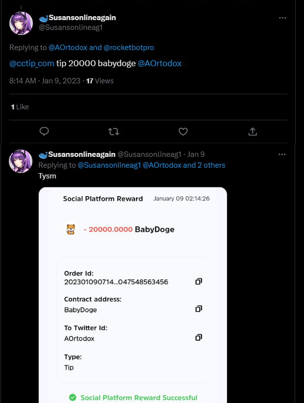The width and height of the screenshot is (304, 403).
Task: Open @AOrtodox mention in tweet text
Action: [x=160, y=63]
